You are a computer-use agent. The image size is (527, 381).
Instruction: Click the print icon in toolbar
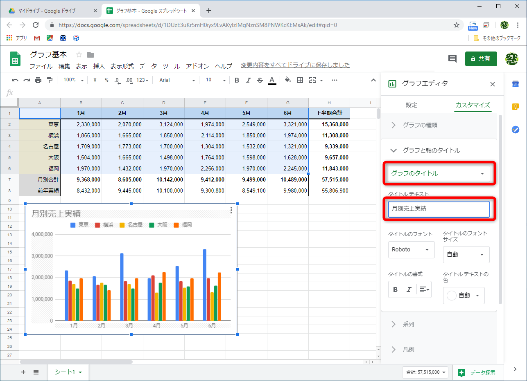pyautogui.click(x=38, y=80)
